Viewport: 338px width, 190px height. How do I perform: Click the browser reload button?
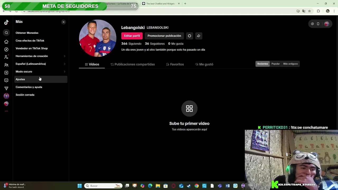(16, 11)
